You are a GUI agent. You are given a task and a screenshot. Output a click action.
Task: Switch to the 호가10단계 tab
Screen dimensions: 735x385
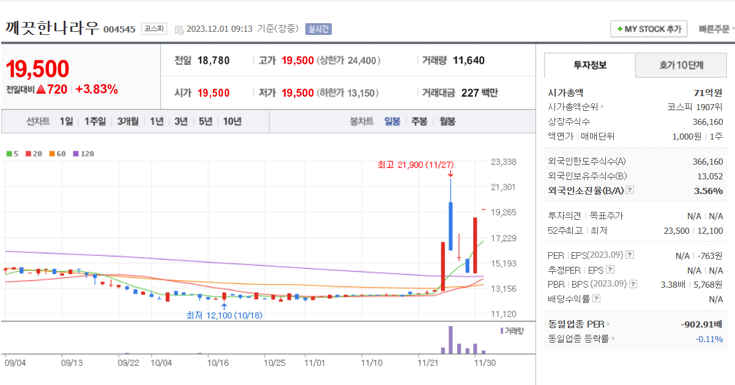click(x=681, y=65)
